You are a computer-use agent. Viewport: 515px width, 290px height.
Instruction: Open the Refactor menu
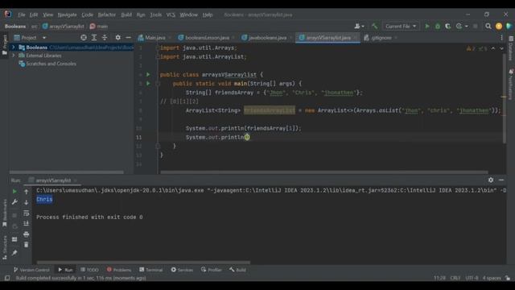pos(107,14)
